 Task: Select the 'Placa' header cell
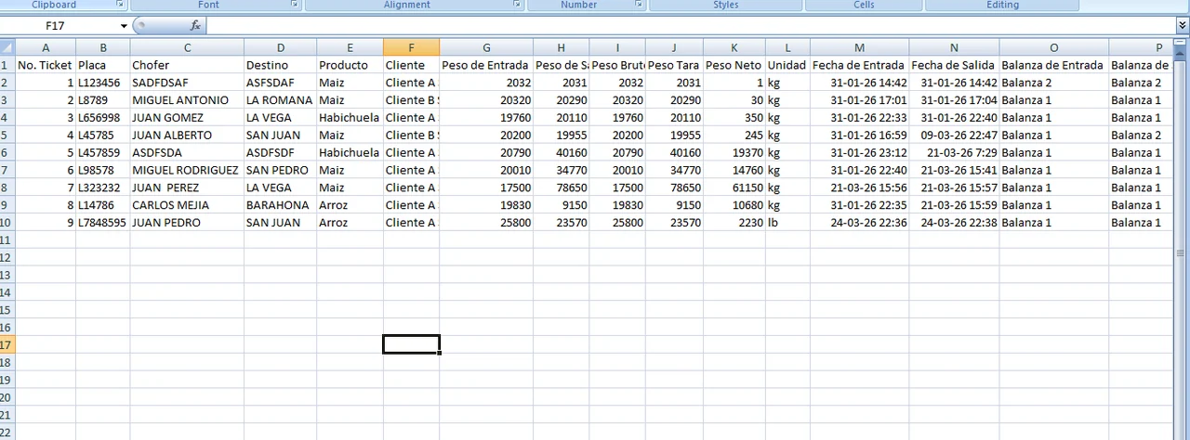103,65
